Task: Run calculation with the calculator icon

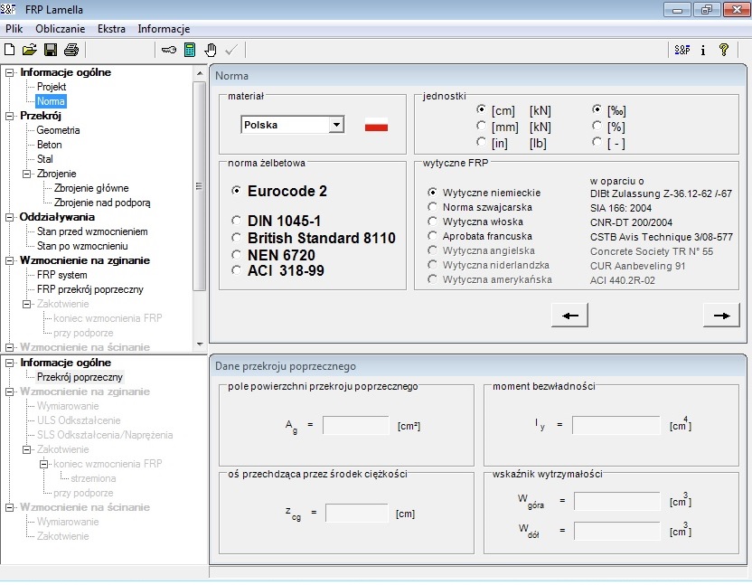Action: [190, 50]
